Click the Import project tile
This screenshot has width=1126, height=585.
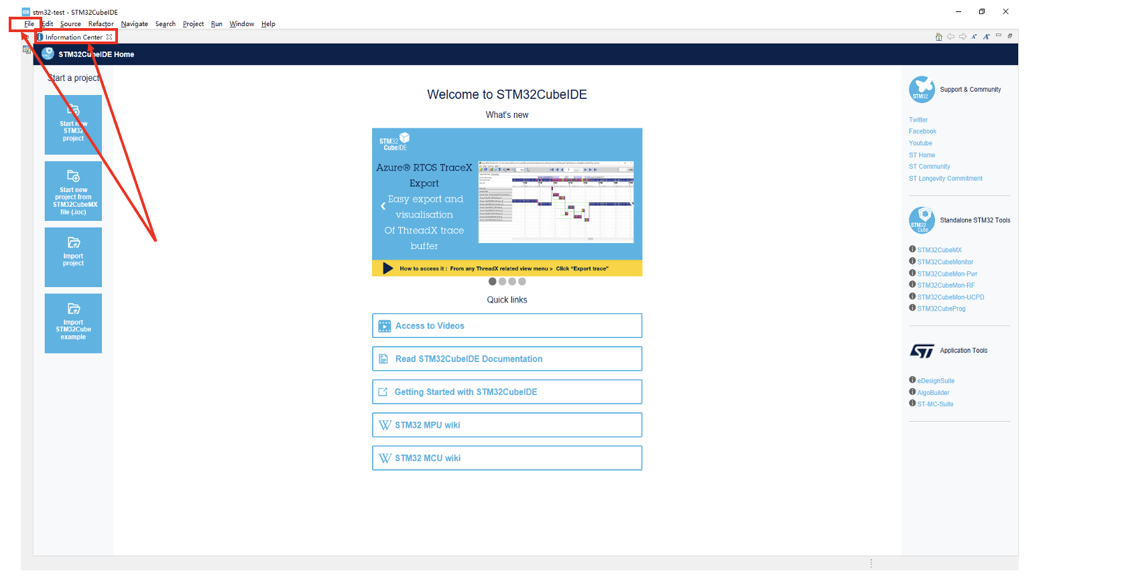(73, 257)
